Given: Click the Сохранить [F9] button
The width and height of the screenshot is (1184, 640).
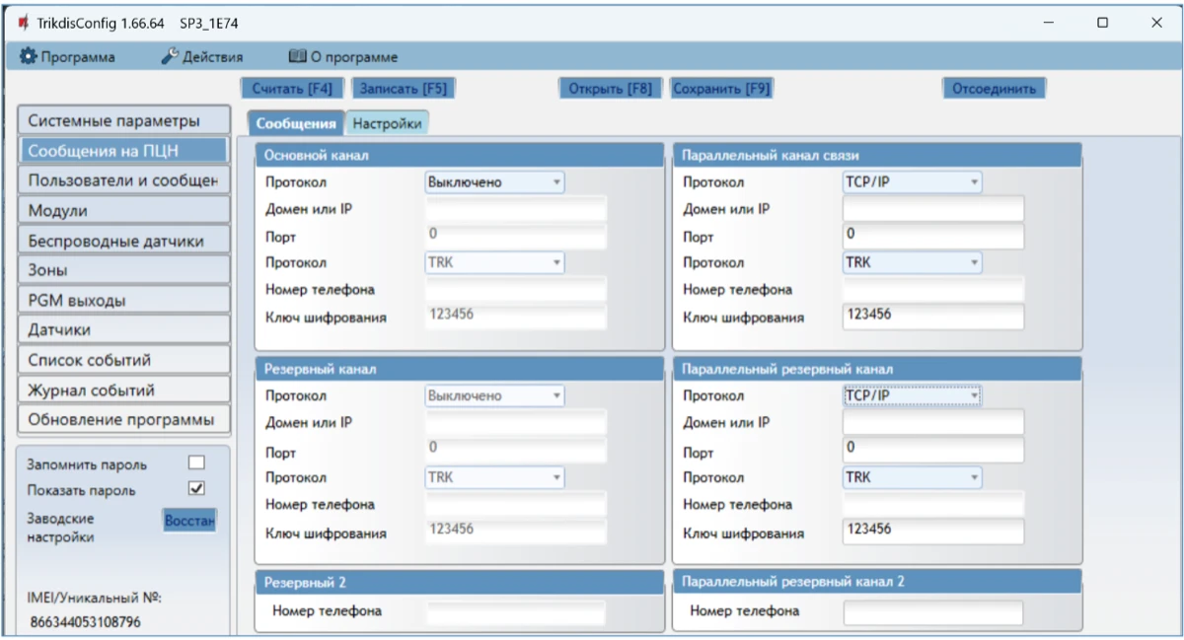Looking at the screenshot, I should 720,89.
